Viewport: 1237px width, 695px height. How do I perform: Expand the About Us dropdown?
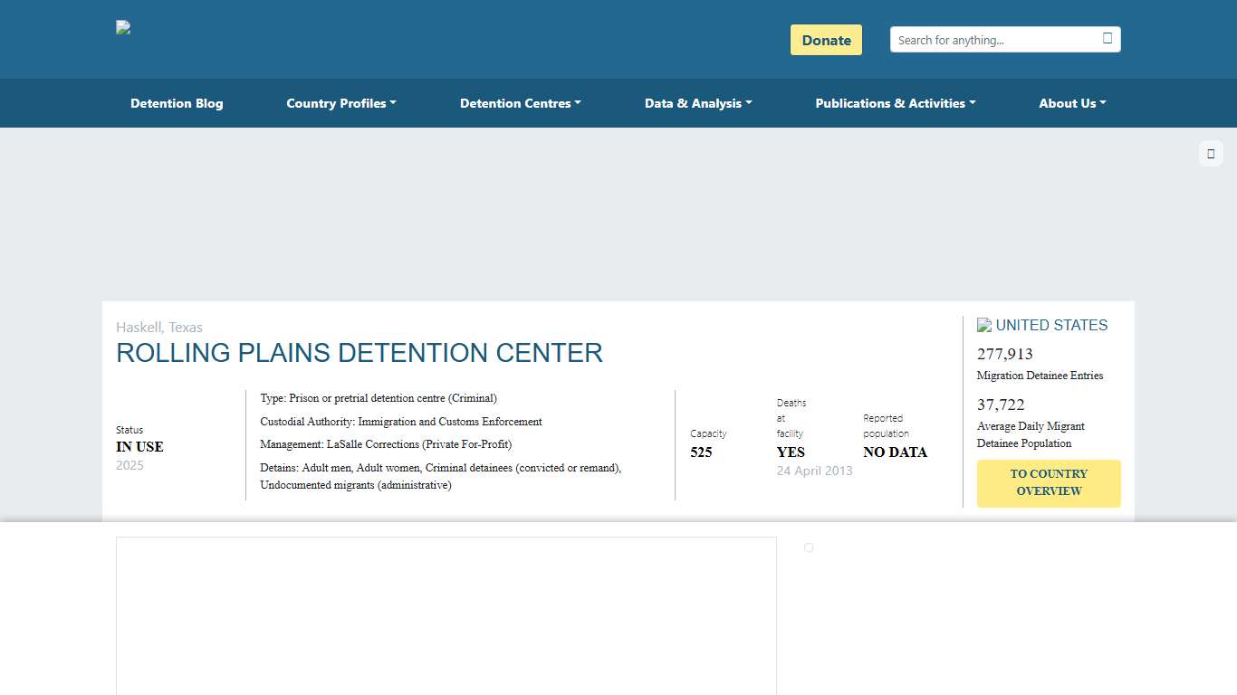click(1072, 103)
